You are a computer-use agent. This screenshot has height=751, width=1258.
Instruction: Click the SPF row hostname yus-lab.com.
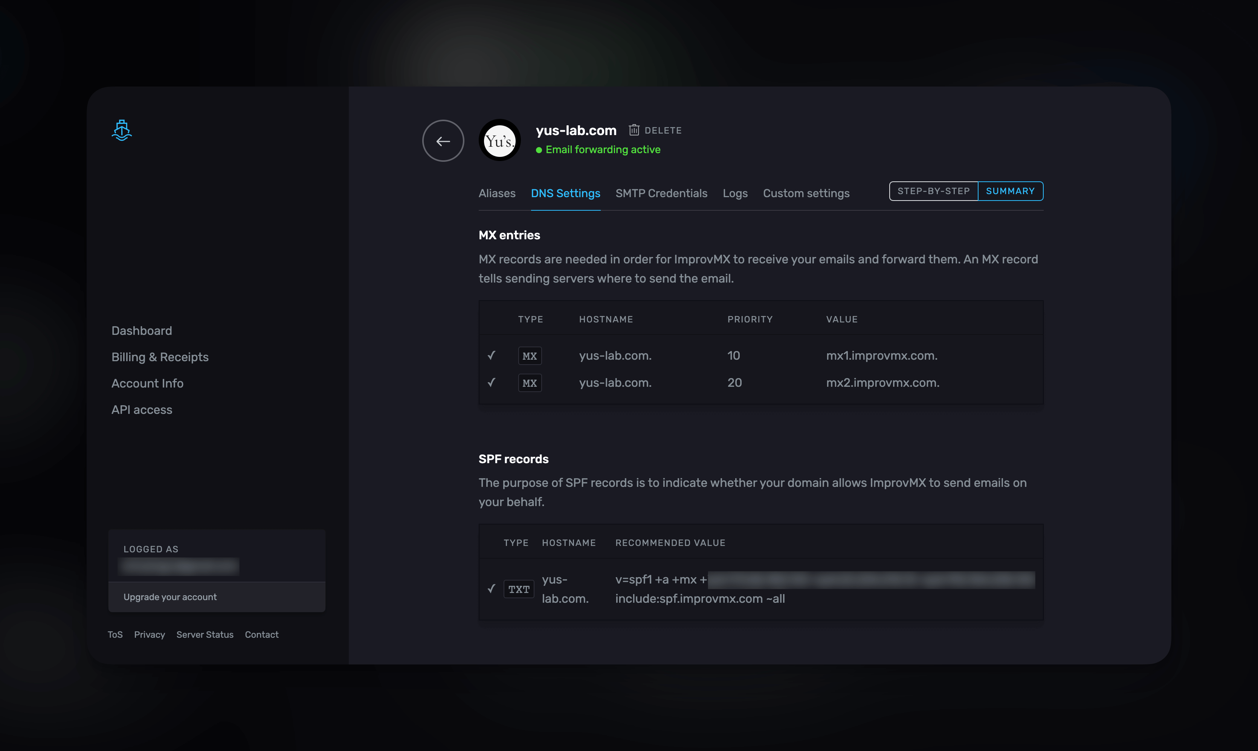pyautogui.click(x=565, y=589)
